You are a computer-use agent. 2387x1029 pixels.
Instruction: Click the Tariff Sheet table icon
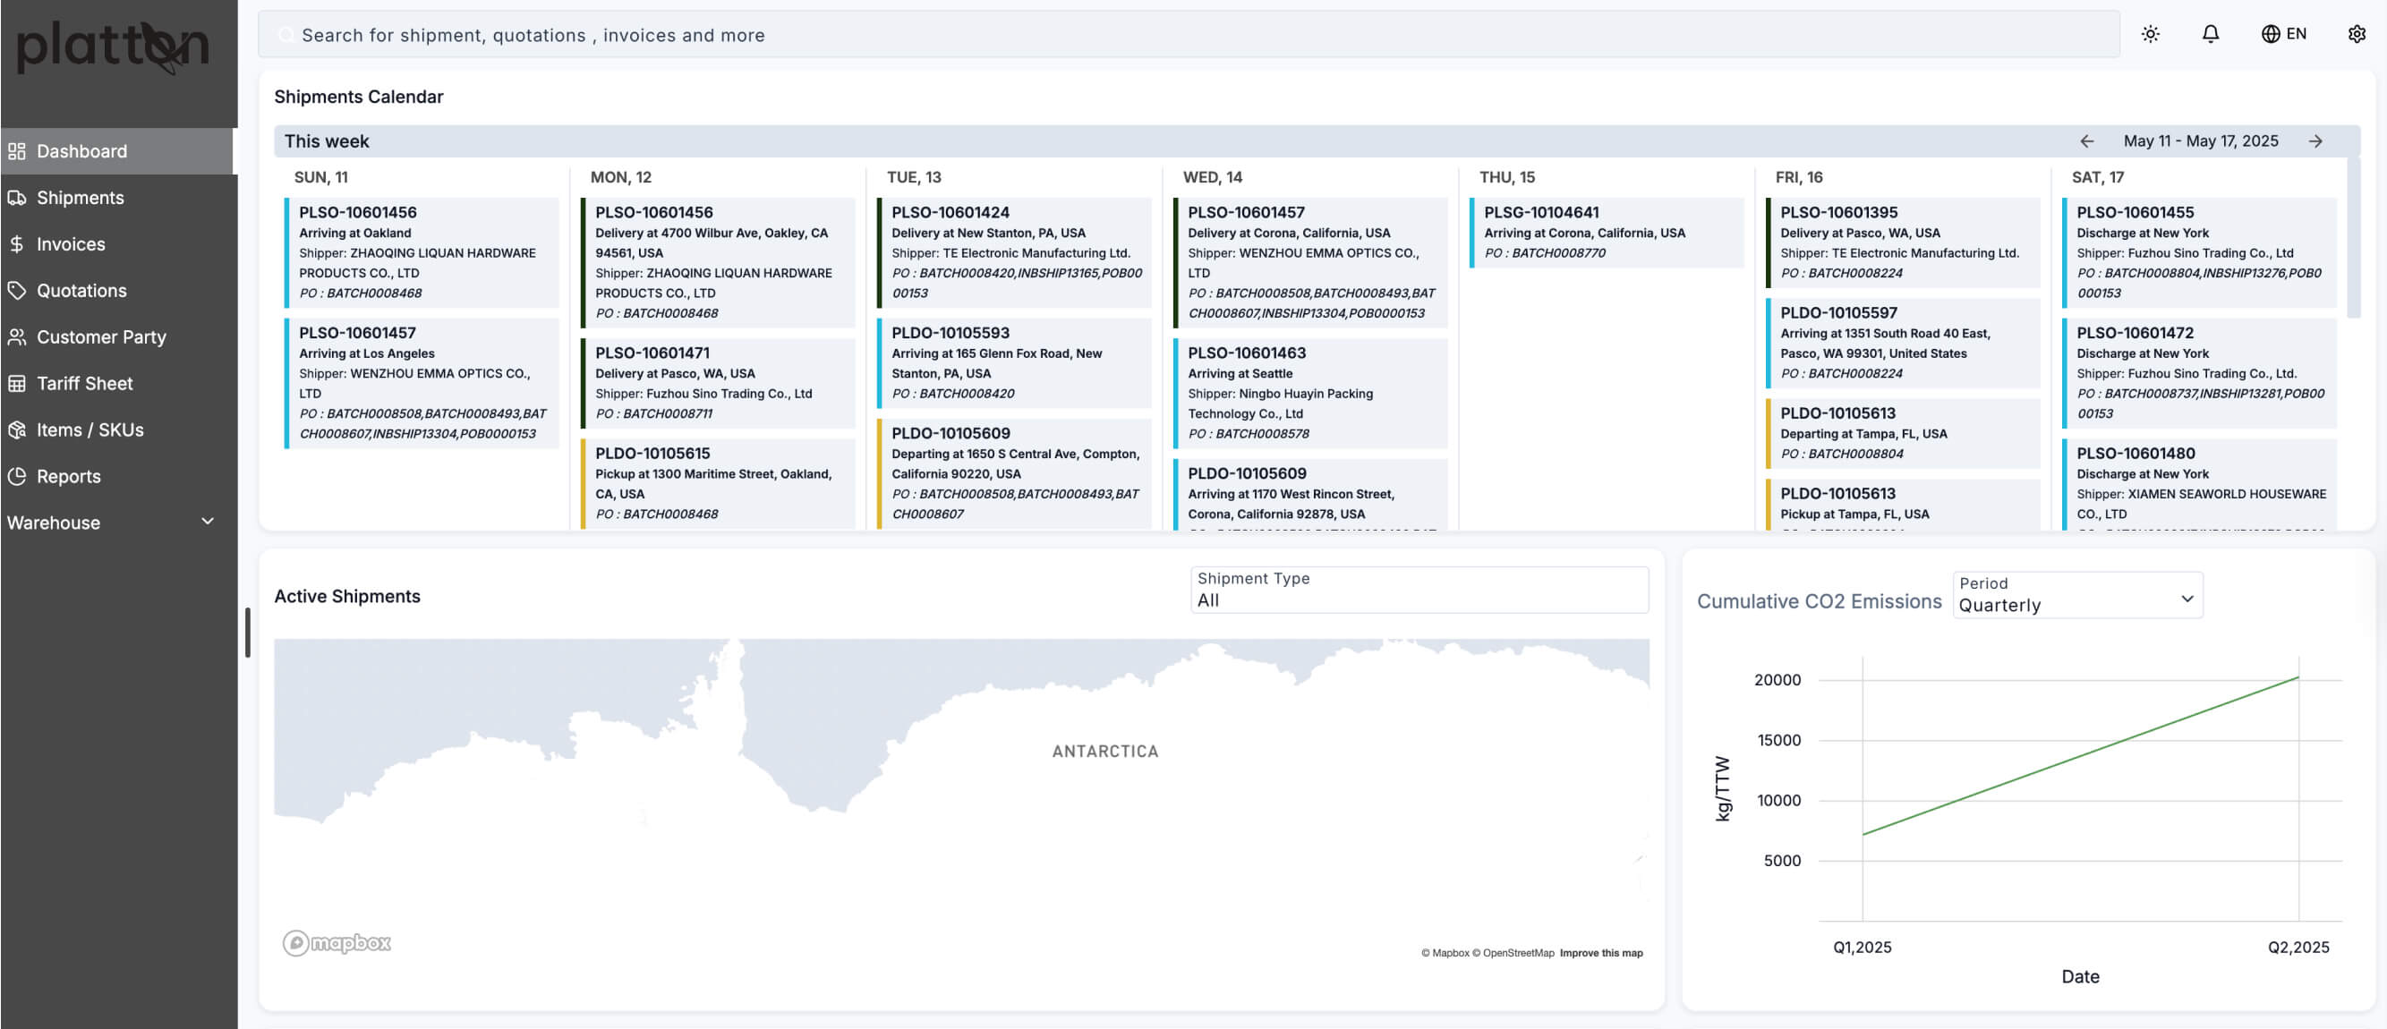[x=17, y=382]
